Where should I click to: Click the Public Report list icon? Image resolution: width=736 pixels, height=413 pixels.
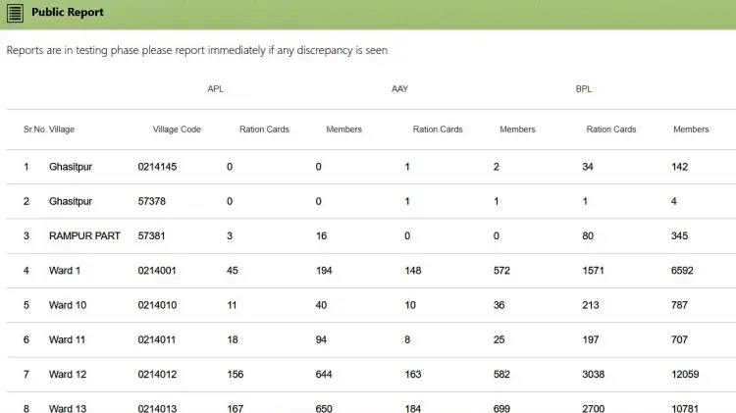pos(16,13)
